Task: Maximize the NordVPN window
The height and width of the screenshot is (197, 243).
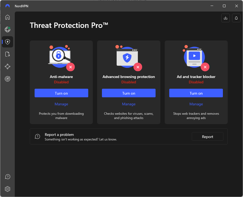Action: 224,6
